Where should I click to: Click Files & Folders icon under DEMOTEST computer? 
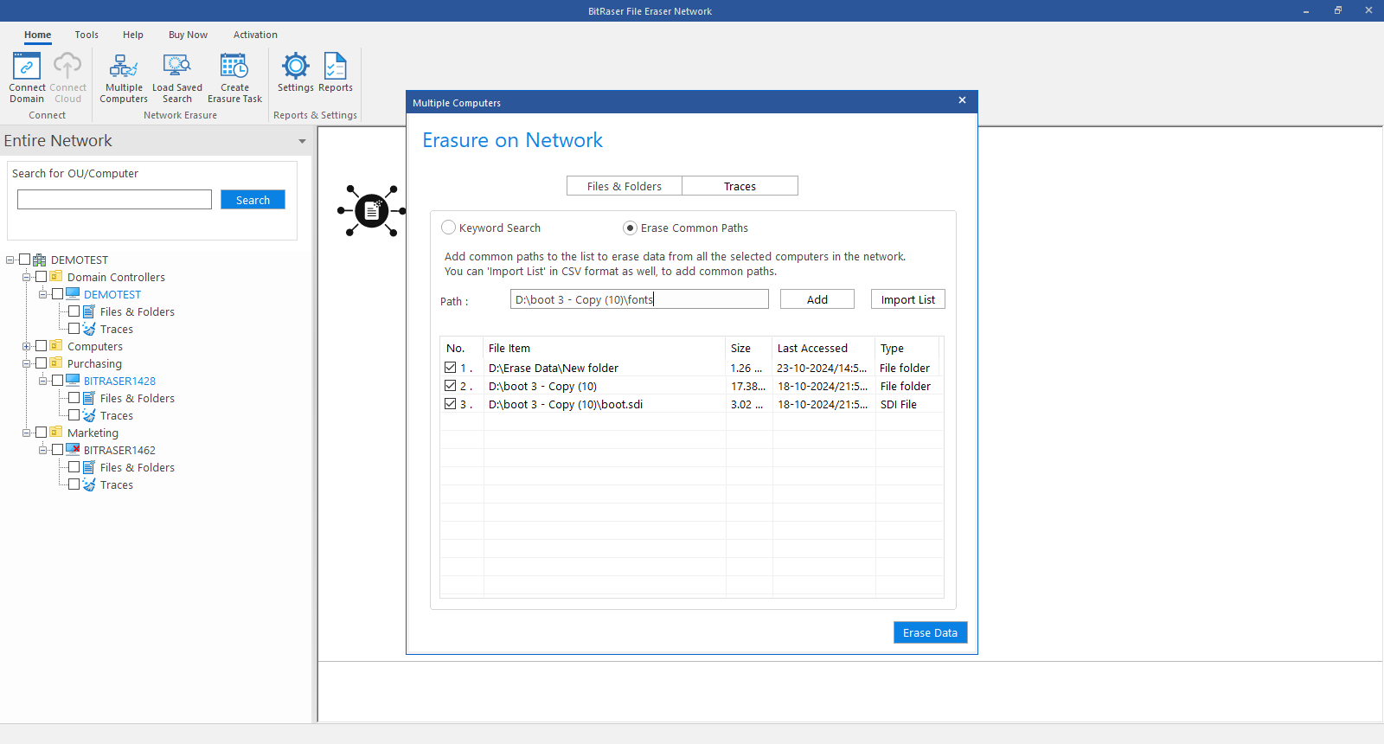click(89, 311)
